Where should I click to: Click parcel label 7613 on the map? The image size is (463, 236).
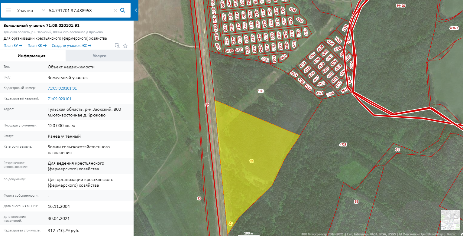308,87
